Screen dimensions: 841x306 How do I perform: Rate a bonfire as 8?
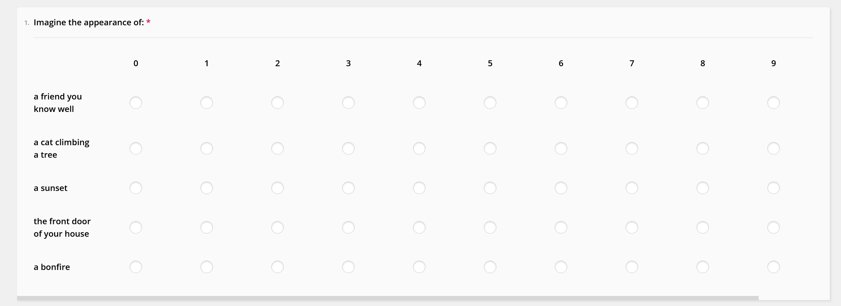[703, 267]
